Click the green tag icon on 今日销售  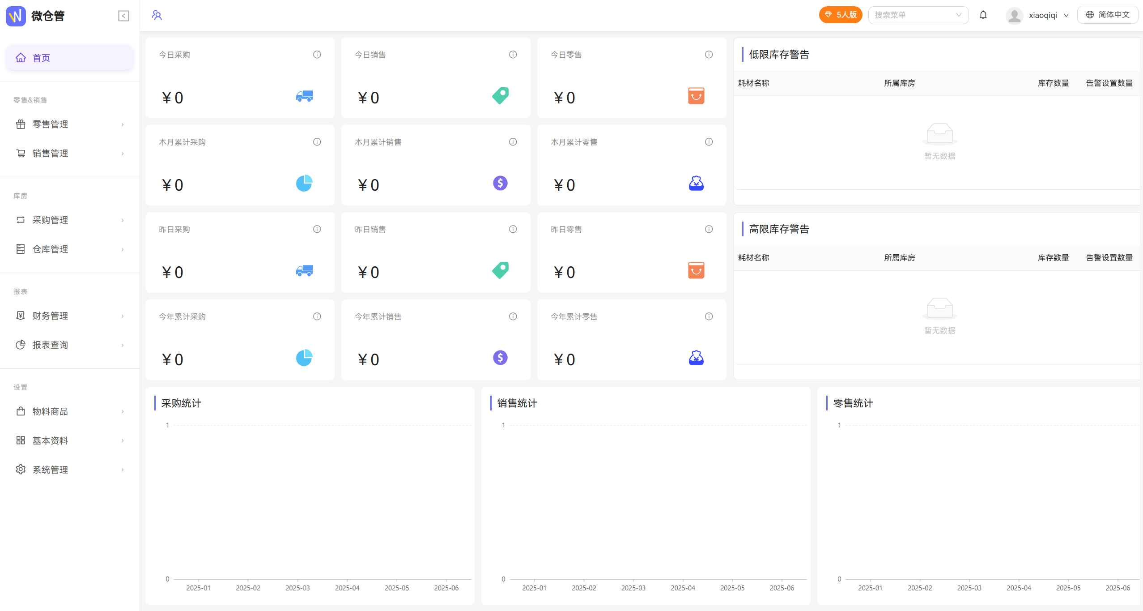pos(500,96)
